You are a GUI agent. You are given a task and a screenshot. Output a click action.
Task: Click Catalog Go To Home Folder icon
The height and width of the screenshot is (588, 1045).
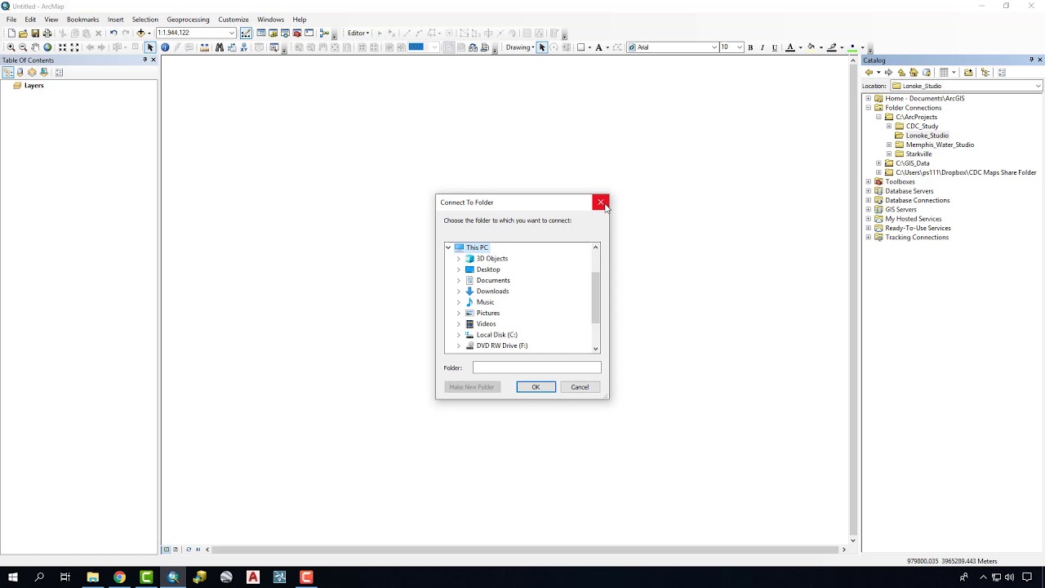(914, 72)
